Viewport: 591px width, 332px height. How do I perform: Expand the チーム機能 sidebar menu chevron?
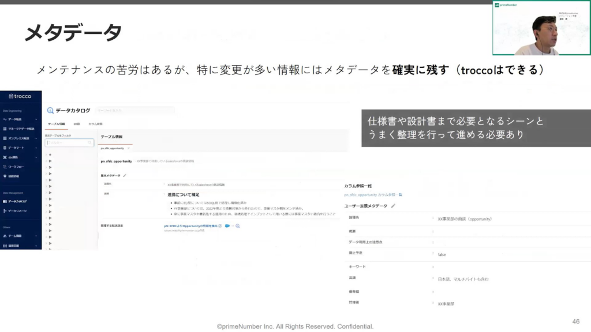(38, 236)
